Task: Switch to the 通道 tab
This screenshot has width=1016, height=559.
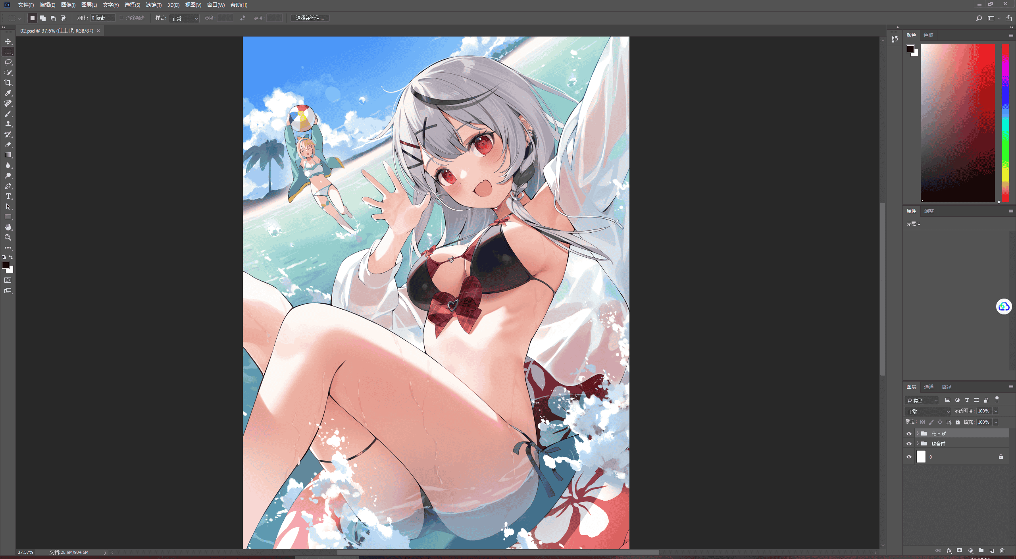Action: coord(929,387)
